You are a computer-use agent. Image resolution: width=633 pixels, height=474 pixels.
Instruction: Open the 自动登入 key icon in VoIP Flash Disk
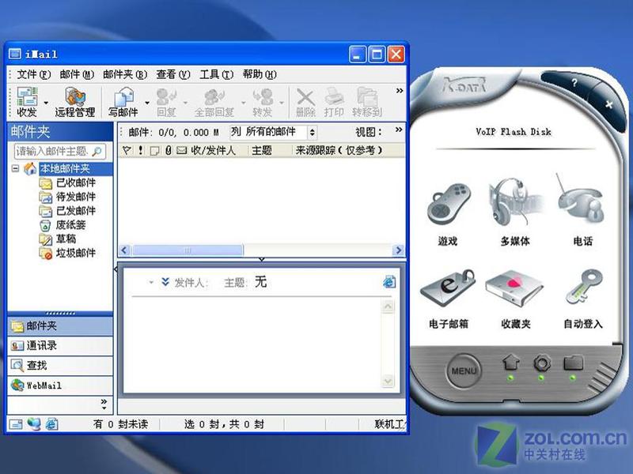coord(584,287)
